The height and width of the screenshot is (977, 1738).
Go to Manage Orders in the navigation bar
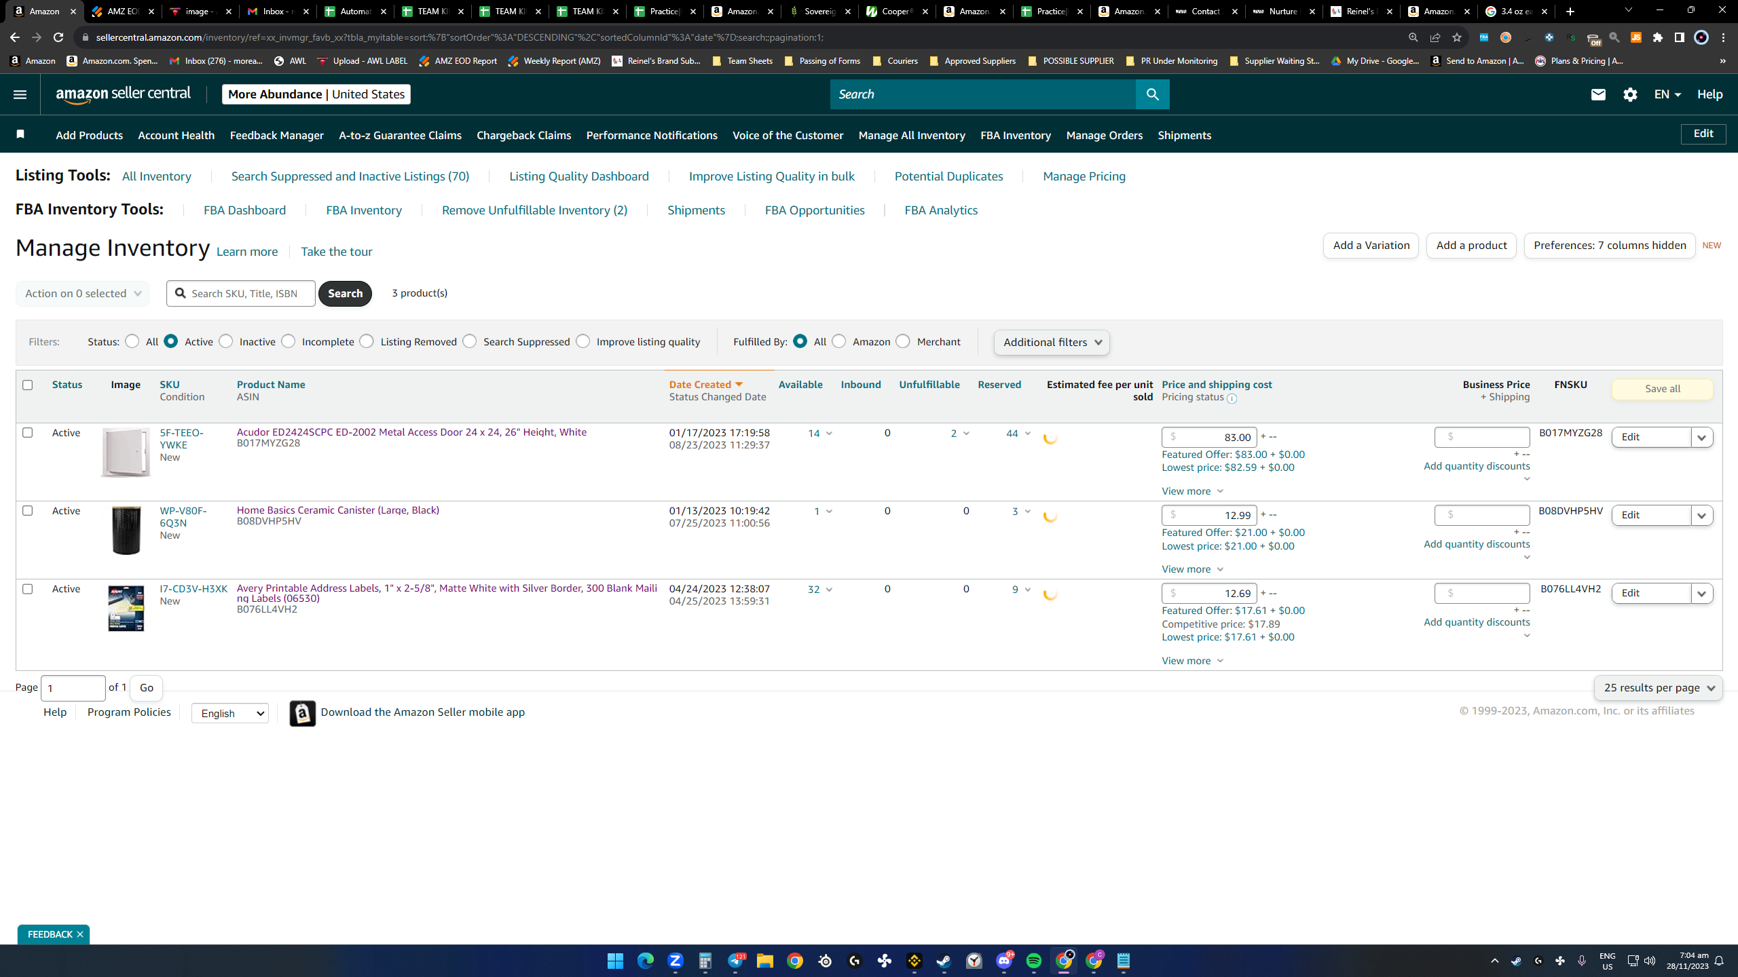(x=1105, y=135)
